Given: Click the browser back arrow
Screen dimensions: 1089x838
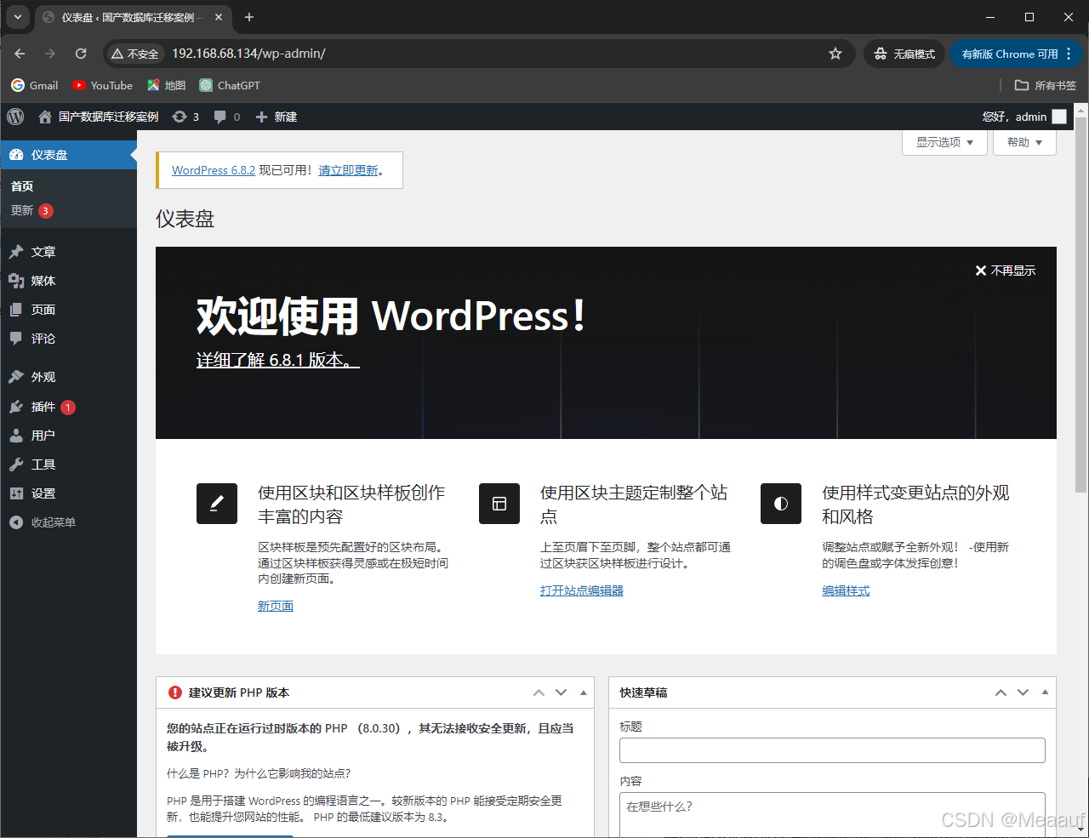Looking at the screenshot, I should pos(20,54).
